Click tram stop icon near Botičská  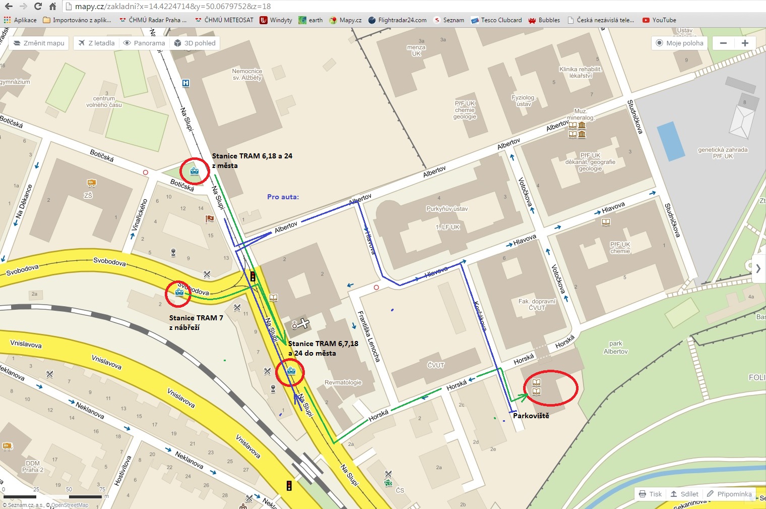(x=195, y=171)
